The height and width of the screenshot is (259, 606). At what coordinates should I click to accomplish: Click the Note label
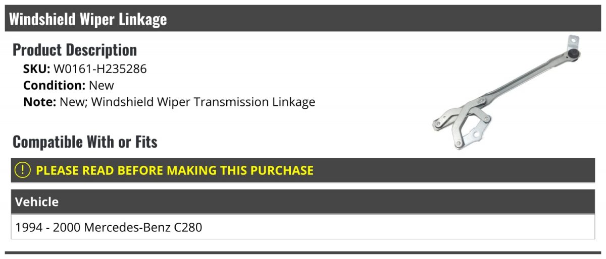click(39, 102)
